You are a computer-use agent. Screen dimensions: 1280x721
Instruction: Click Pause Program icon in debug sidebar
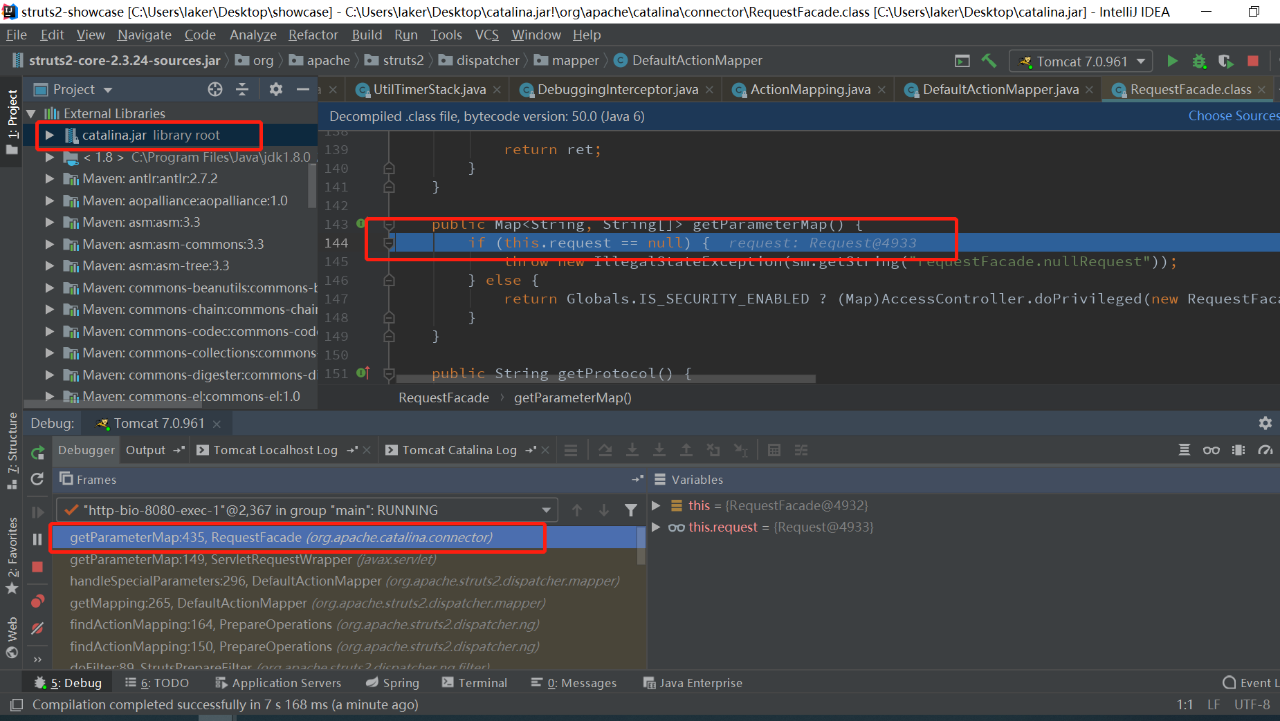click(x=37, y=539)
